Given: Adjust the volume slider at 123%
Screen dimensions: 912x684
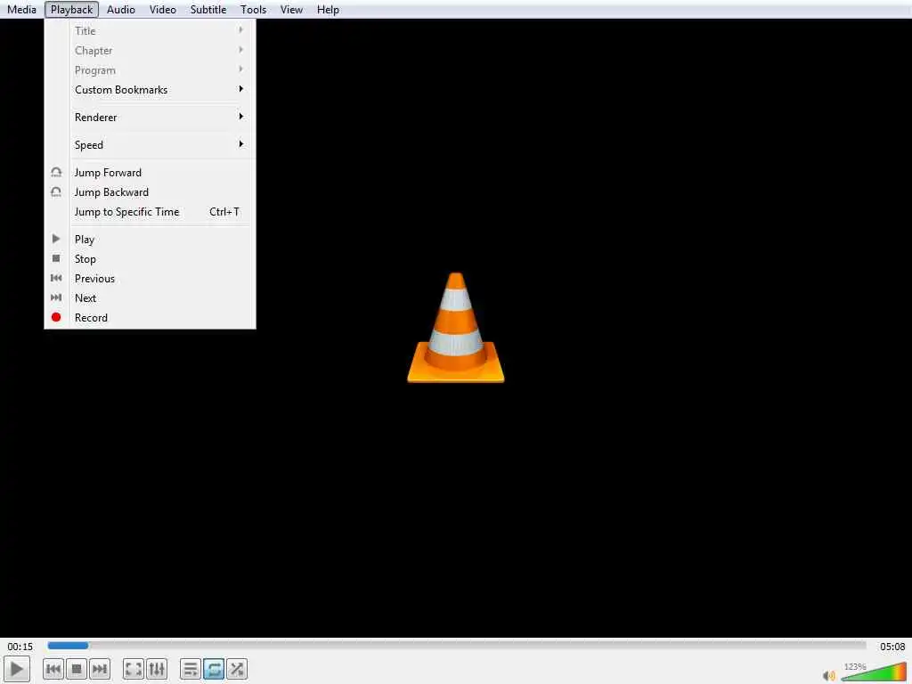Looking at the screenshot, I should [874, 672].
